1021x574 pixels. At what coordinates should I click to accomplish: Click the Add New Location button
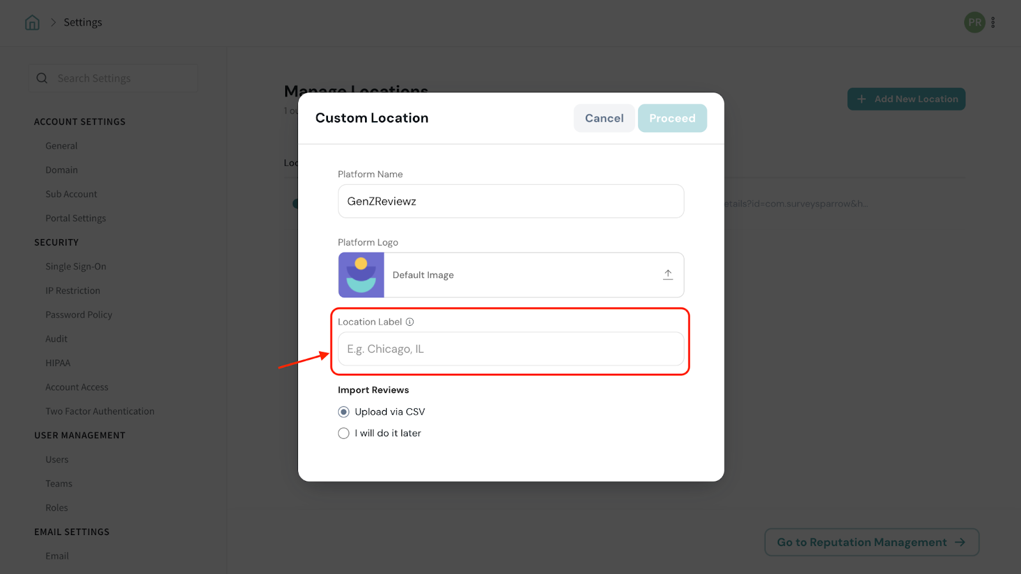pos(906,99)
